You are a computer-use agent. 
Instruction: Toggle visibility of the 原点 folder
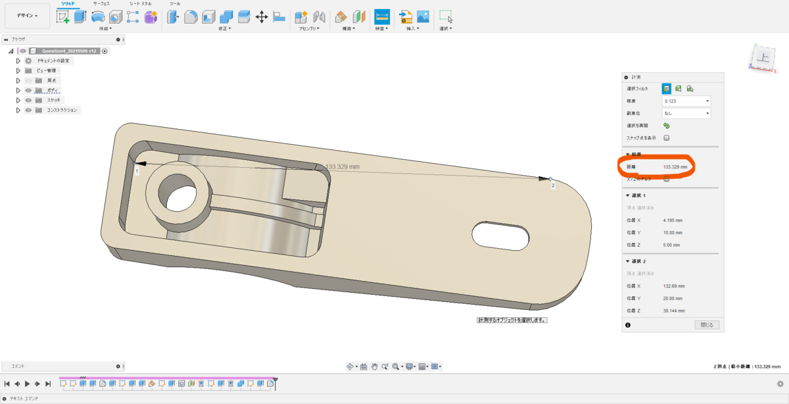pos(28,80)
